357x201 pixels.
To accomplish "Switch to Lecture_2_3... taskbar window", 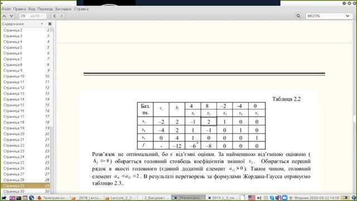I will [120, 198].
